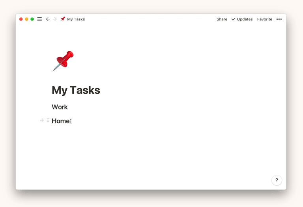This screenshot has height=207, width=303.
Task: Place cursor in the Work heading
Action: 60,107
